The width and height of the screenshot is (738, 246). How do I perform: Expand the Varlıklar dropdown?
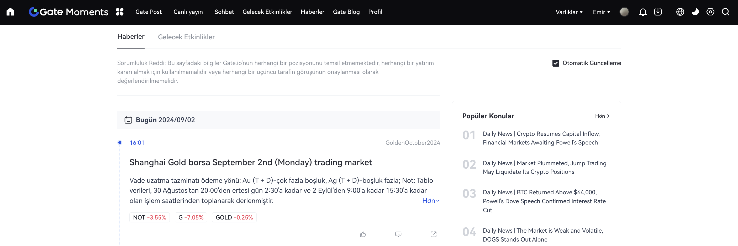(569, 12)
